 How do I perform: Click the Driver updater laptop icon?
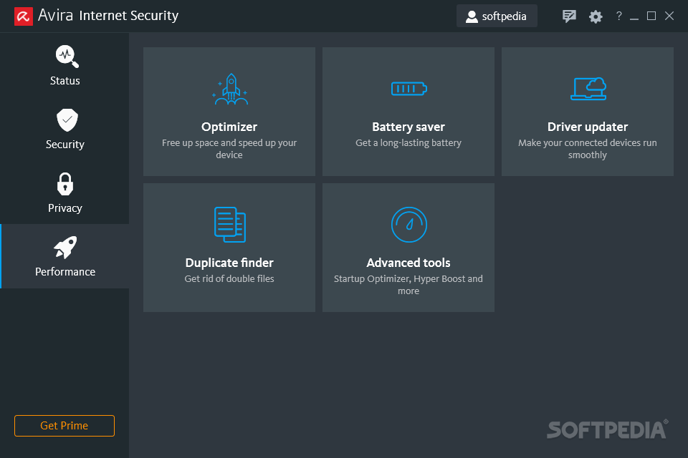pyautogui.click(x=588, y=89)
